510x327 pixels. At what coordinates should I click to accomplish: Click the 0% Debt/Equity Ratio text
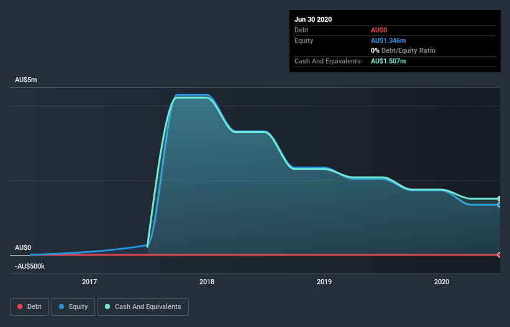(403, 51)
